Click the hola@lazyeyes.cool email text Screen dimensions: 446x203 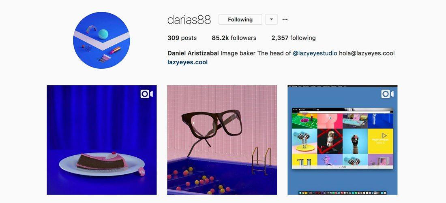pos(367,53)
